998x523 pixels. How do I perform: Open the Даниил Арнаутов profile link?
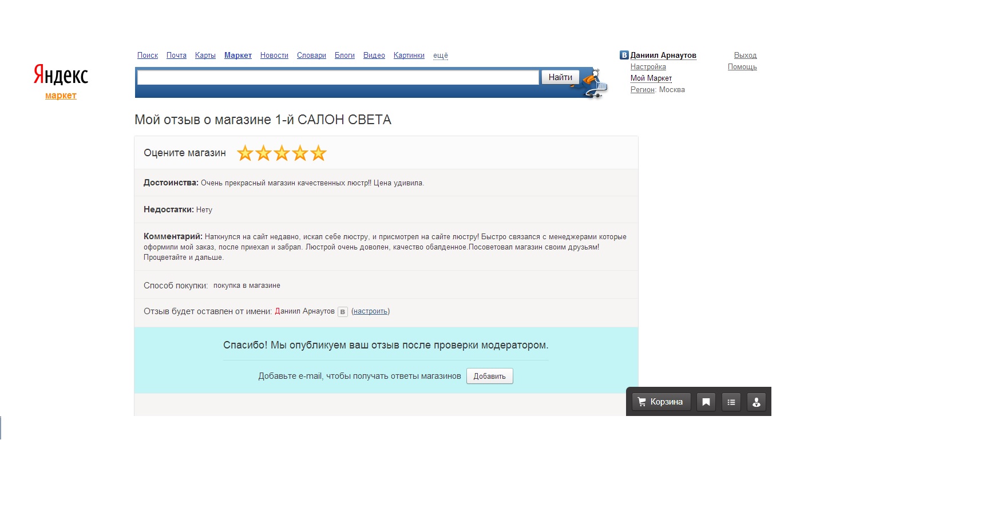663,56
